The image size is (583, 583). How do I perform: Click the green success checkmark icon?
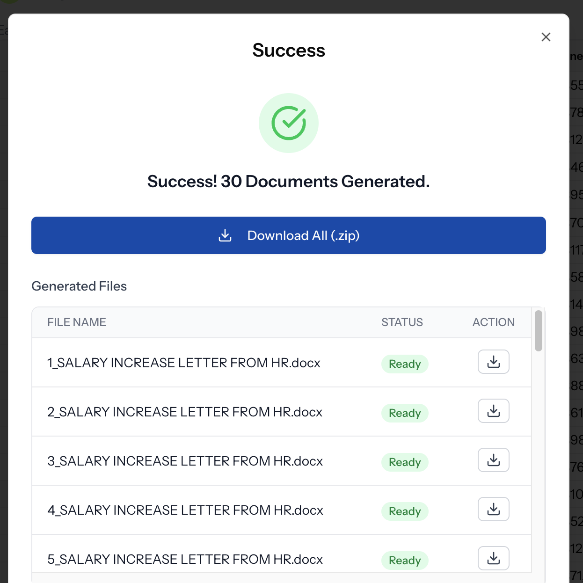(289, 123)
